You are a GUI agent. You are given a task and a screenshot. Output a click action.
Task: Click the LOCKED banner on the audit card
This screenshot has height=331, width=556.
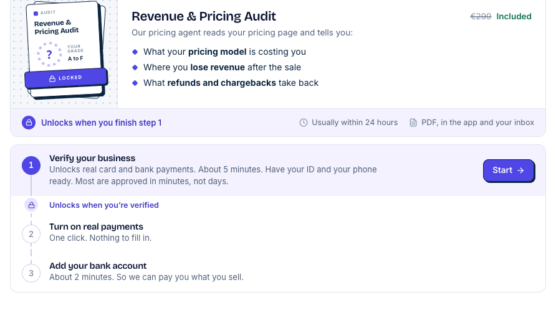point(66,78)
